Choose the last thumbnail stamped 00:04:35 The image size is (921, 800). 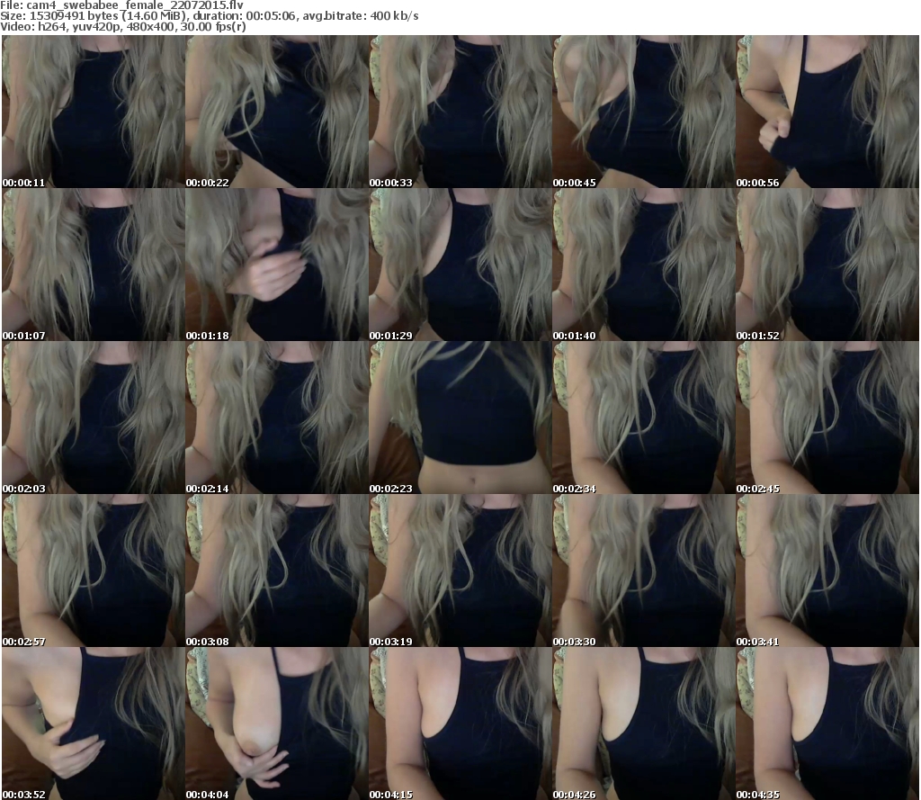(x=827, y=724)
